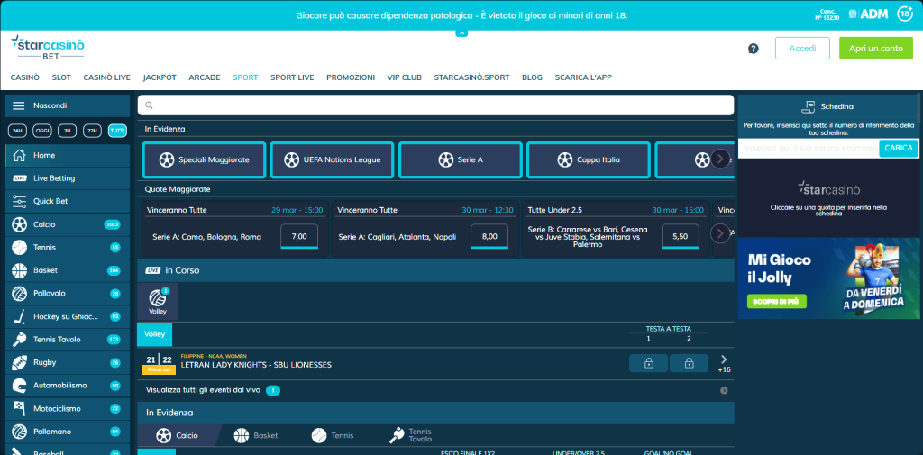Image resolution: width=923 pixels, height=455 pixels.
Task: Toggle the OGGI time filter
Action: pyautogui.click(x=42, y=131)
